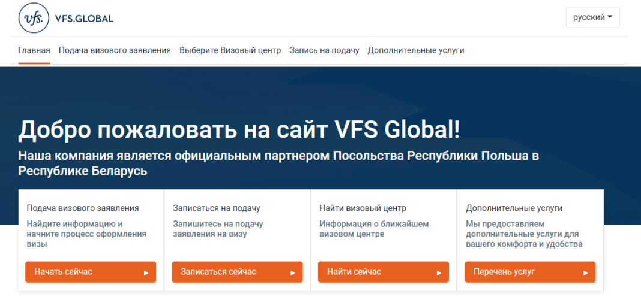Click the Подача визового заявления card heading
Image resolution: width=641 pixels, height=303 pixels.
(83, 208)
